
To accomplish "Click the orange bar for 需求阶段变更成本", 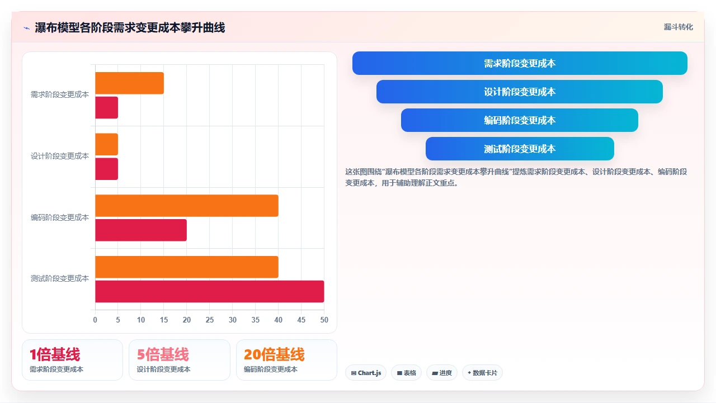I will 129,83.
